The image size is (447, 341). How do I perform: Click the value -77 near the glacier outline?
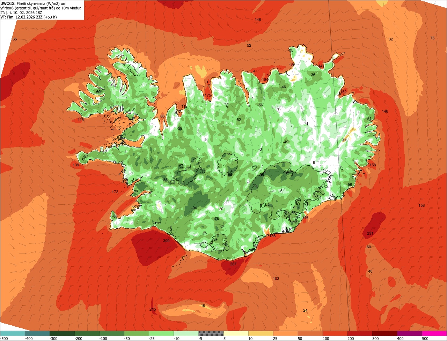pos(202,172)
